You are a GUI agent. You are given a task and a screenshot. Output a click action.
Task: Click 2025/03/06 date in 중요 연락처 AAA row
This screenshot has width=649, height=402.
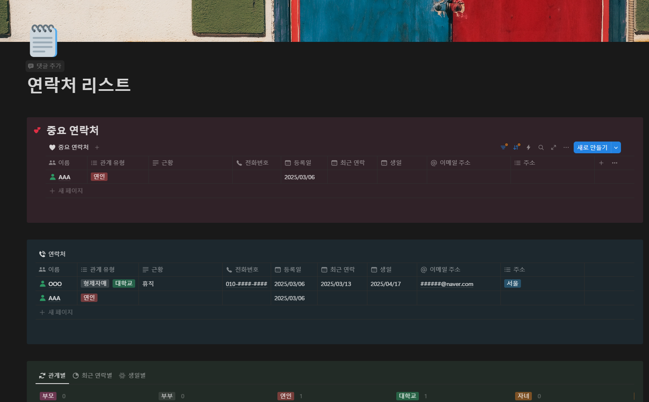click(x=300, y=177)
